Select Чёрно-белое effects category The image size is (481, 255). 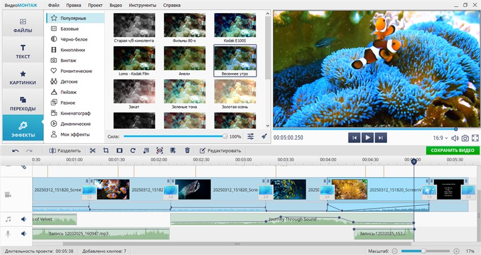pyautogui.click(x=74, y=39)
